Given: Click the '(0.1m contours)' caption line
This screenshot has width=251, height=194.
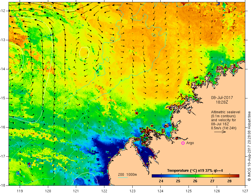Looking at the screenshot, I should coord(223,116).
